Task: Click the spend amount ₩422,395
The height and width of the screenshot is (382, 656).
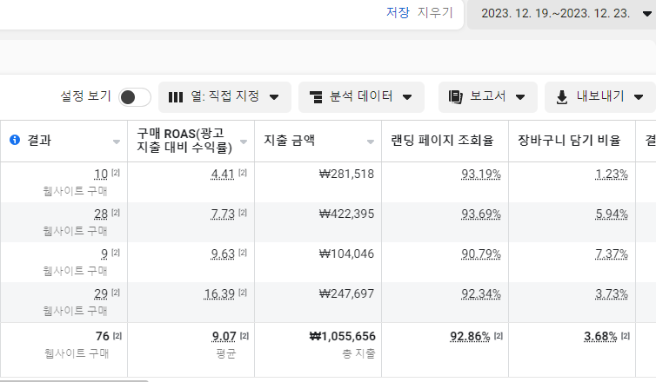Action: [x=346, y=214]
